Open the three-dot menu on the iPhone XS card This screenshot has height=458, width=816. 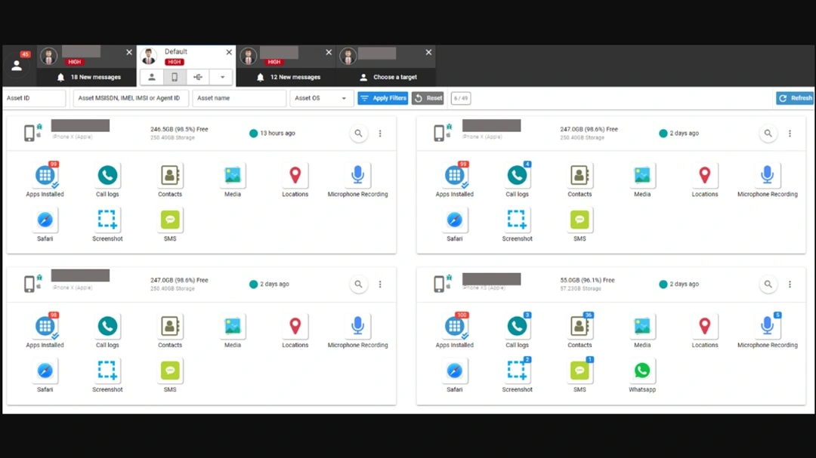(790, 284)
